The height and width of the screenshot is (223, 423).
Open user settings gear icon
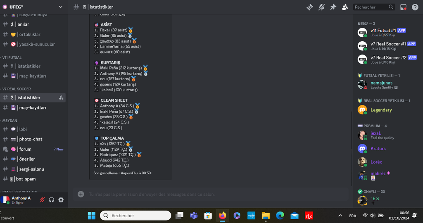pos(61,200)
